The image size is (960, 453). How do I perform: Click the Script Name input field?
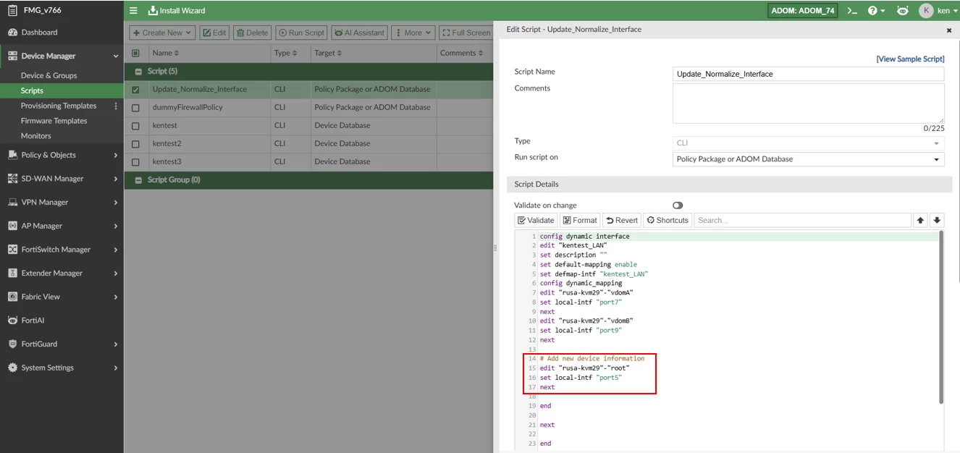809,74
